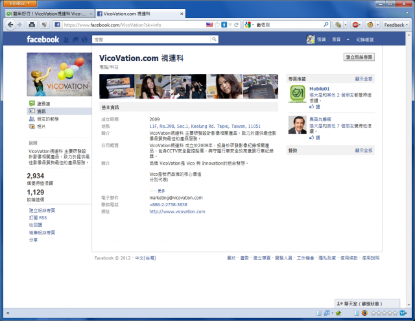This screenshot has width=415, height=321.
Task: Click the status bar close X icon
Action: coord(8,313)
